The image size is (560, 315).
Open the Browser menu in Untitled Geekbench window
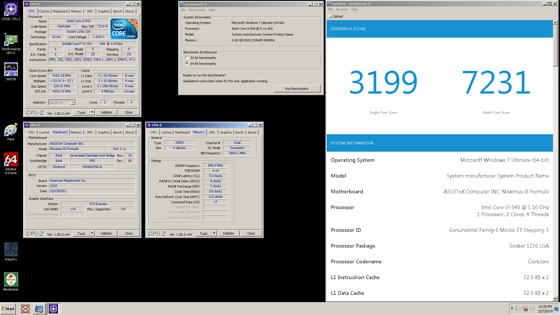point(342,9)
